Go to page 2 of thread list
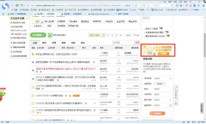206x124 pixels. 108,35
